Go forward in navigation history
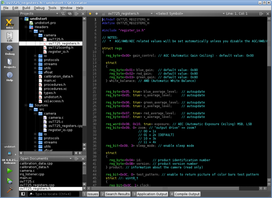 [97, 14]
